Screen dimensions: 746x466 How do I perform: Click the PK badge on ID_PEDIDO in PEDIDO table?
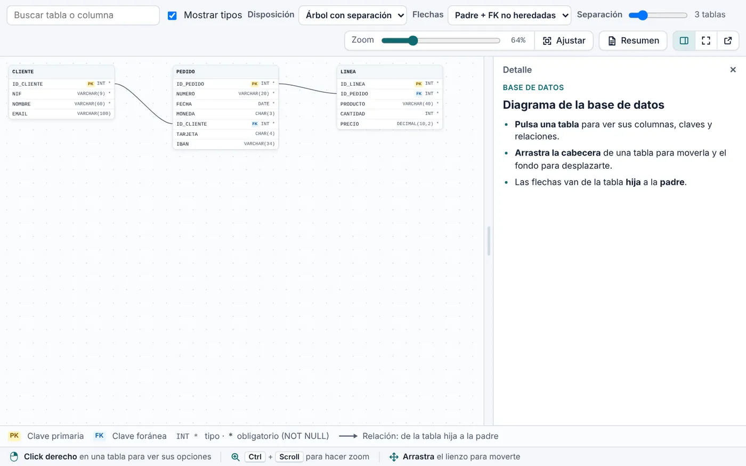coord(255,84)
